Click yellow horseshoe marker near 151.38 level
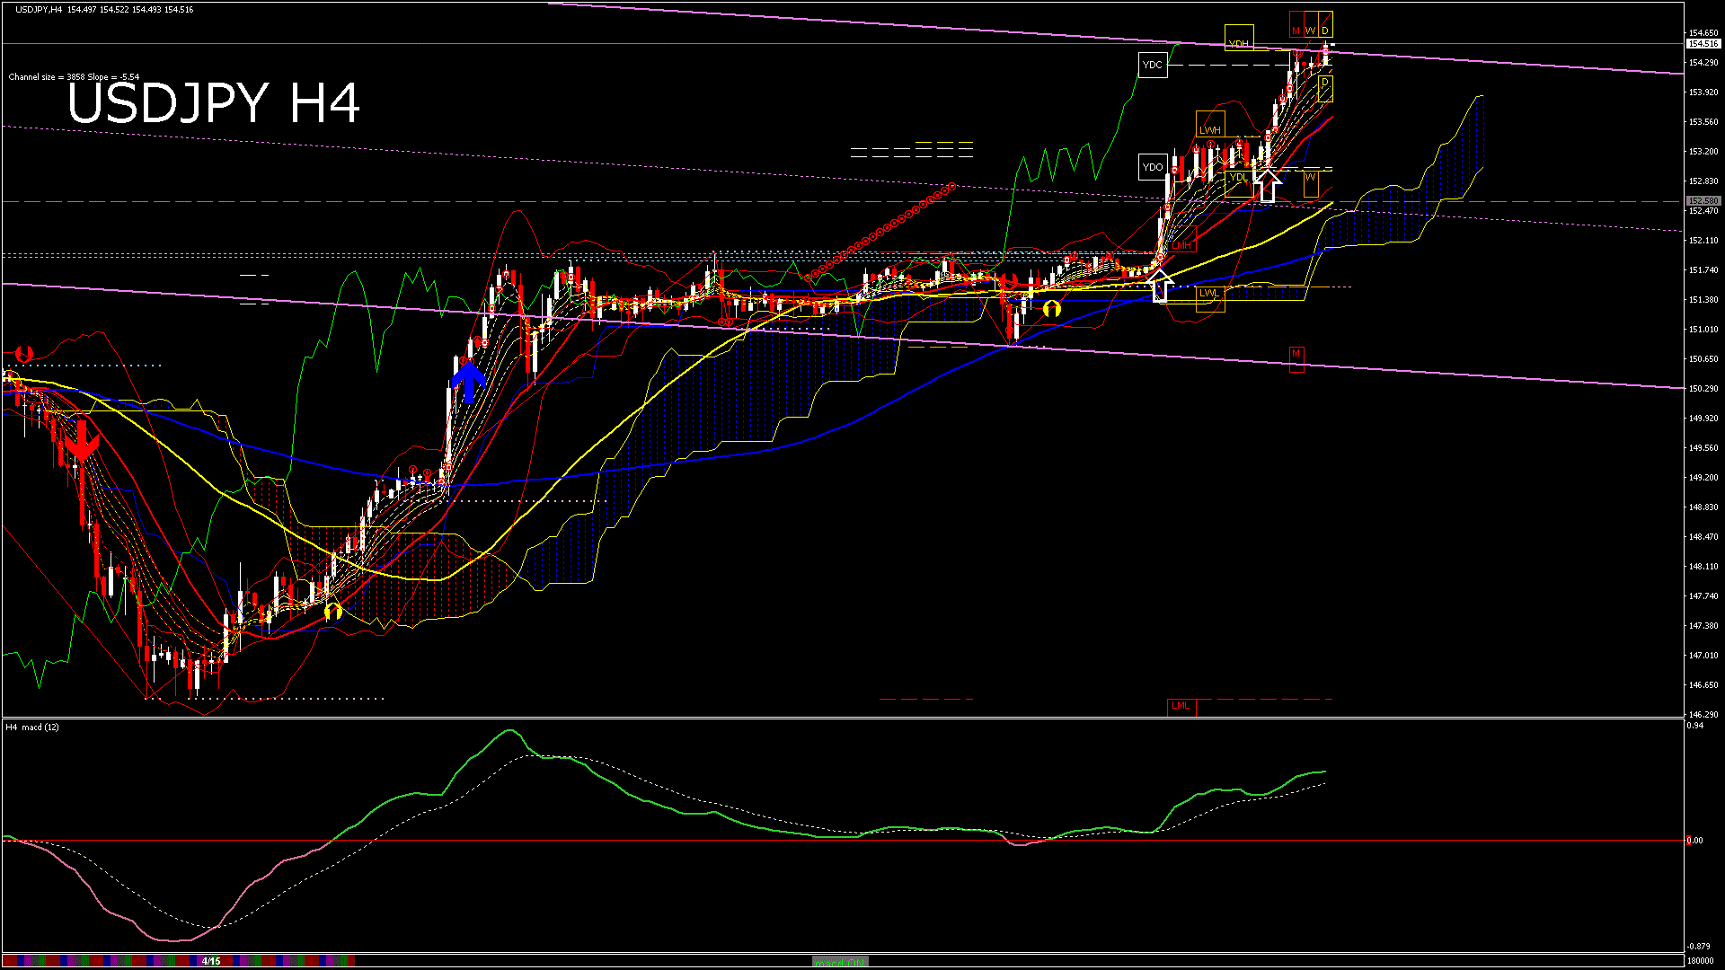Viewport: 1725px width, 970px height. click(1052, 308)
